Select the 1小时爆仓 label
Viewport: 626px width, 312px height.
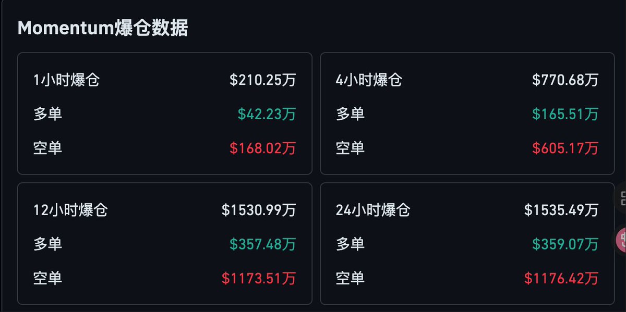pyautogui.click(x=66, y=80)
